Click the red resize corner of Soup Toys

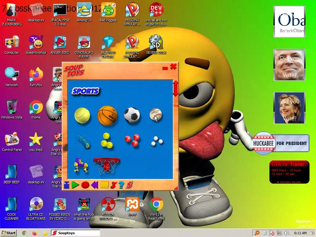click(176, 188)
